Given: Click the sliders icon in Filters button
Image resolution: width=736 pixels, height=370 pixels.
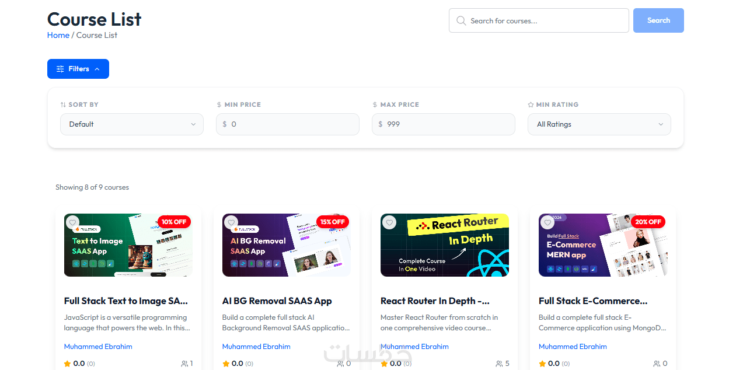Looking at the screenshot, I should tap(60, 69).
